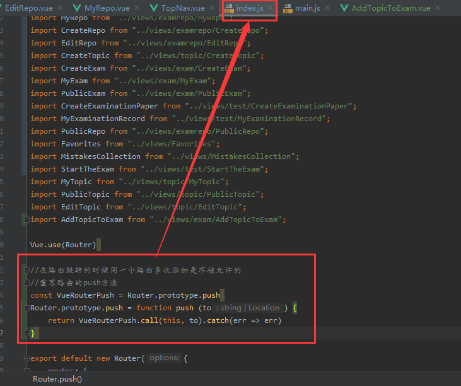Close the EditRepo.vue tab
This screenshot has height=386, width=461.
[60, 8]
